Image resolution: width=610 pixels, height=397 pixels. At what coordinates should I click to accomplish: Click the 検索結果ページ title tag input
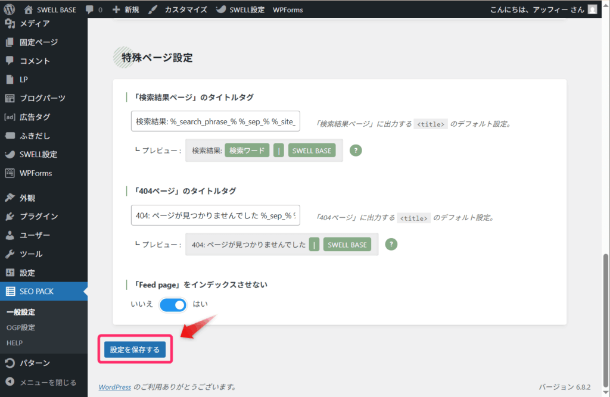pos(216,121)
